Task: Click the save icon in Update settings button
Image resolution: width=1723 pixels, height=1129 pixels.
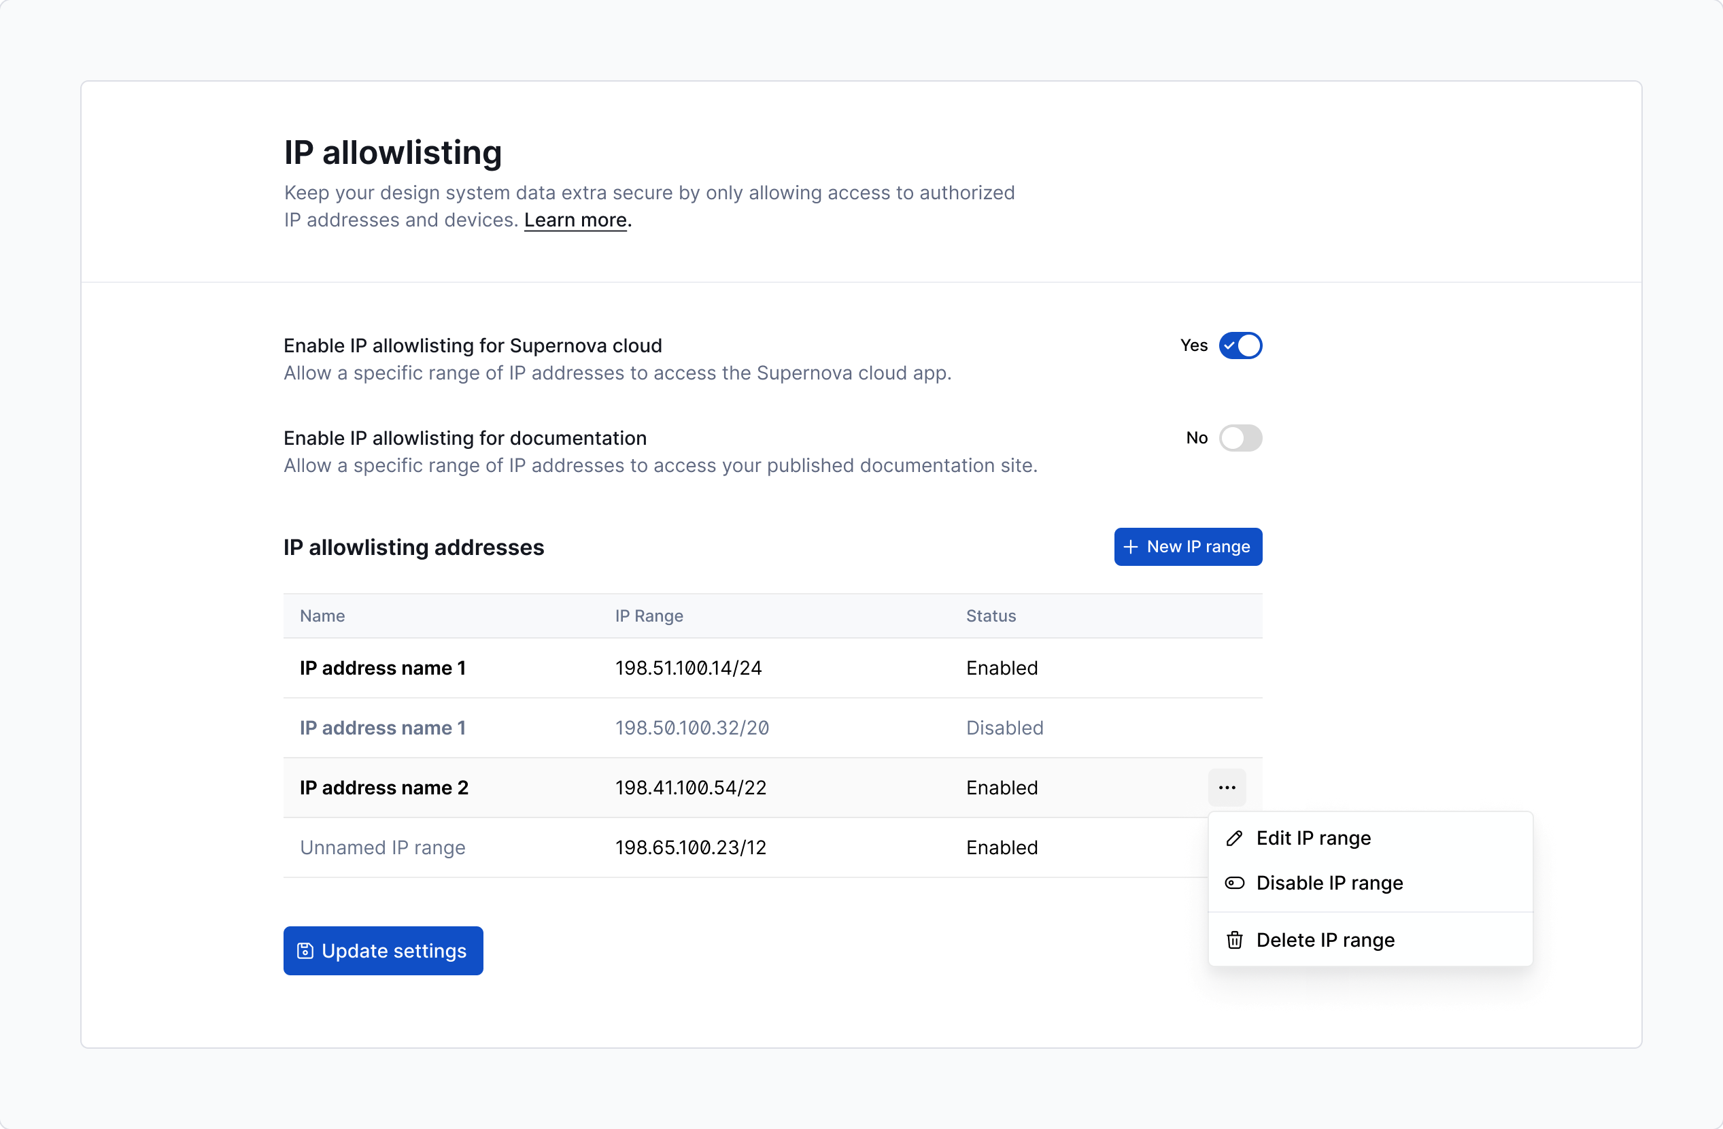Action: pyautogui.click(x=305, y=950)
